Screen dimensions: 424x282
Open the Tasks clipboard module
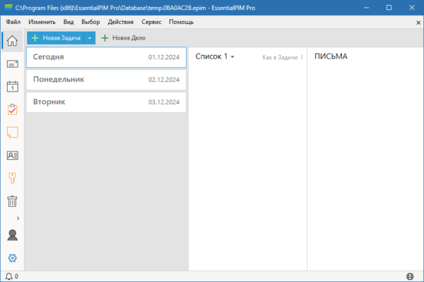12,109
